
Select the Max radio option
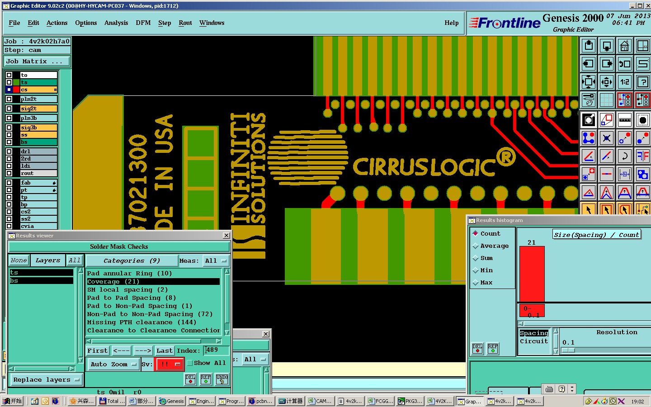click(475, 283)
